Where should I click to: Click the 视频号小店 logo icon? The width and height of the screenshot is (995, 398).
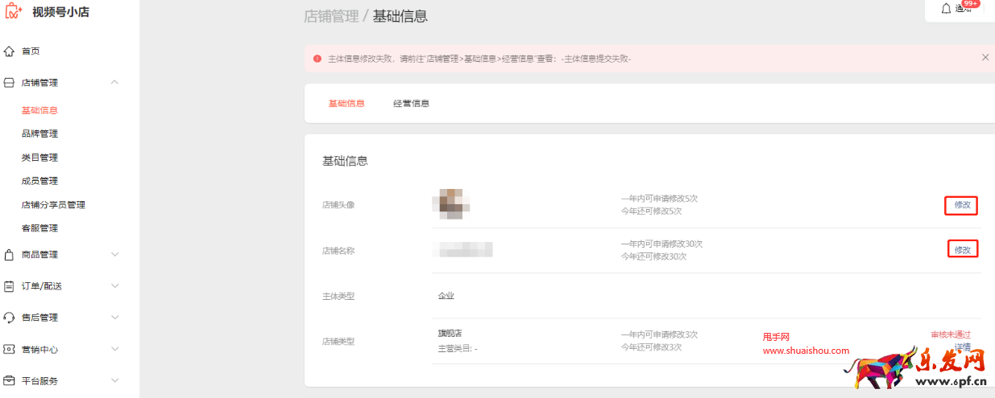point(14,11)
